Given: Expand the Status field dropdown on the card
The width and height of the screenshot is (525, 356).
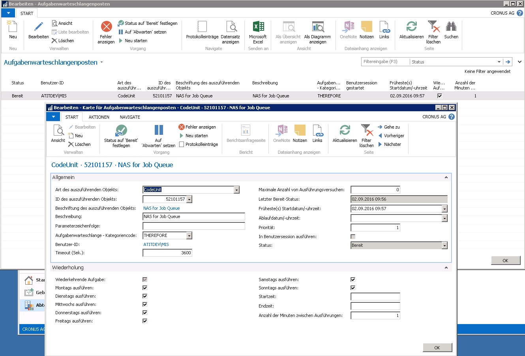Looking at the screenshot, I should [445, 245].
